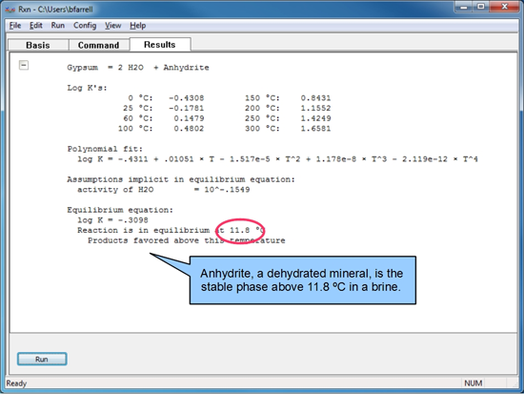Open the Config menu
Image resolution: width=524 pixels, height=394 pixels.
point(85,26)
